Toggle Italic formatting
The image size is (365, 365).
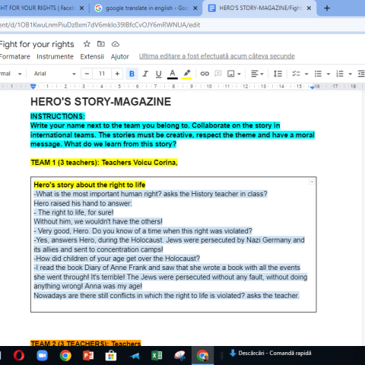(x=145, y=74)
